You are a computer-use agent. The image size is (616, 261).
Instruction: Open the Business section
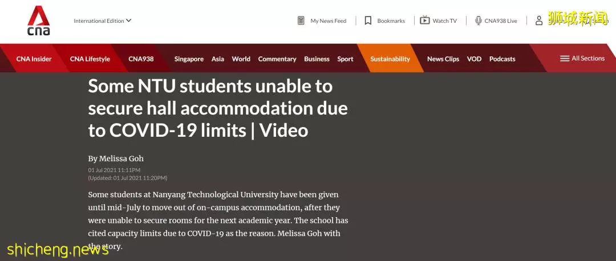pos(317,59)
